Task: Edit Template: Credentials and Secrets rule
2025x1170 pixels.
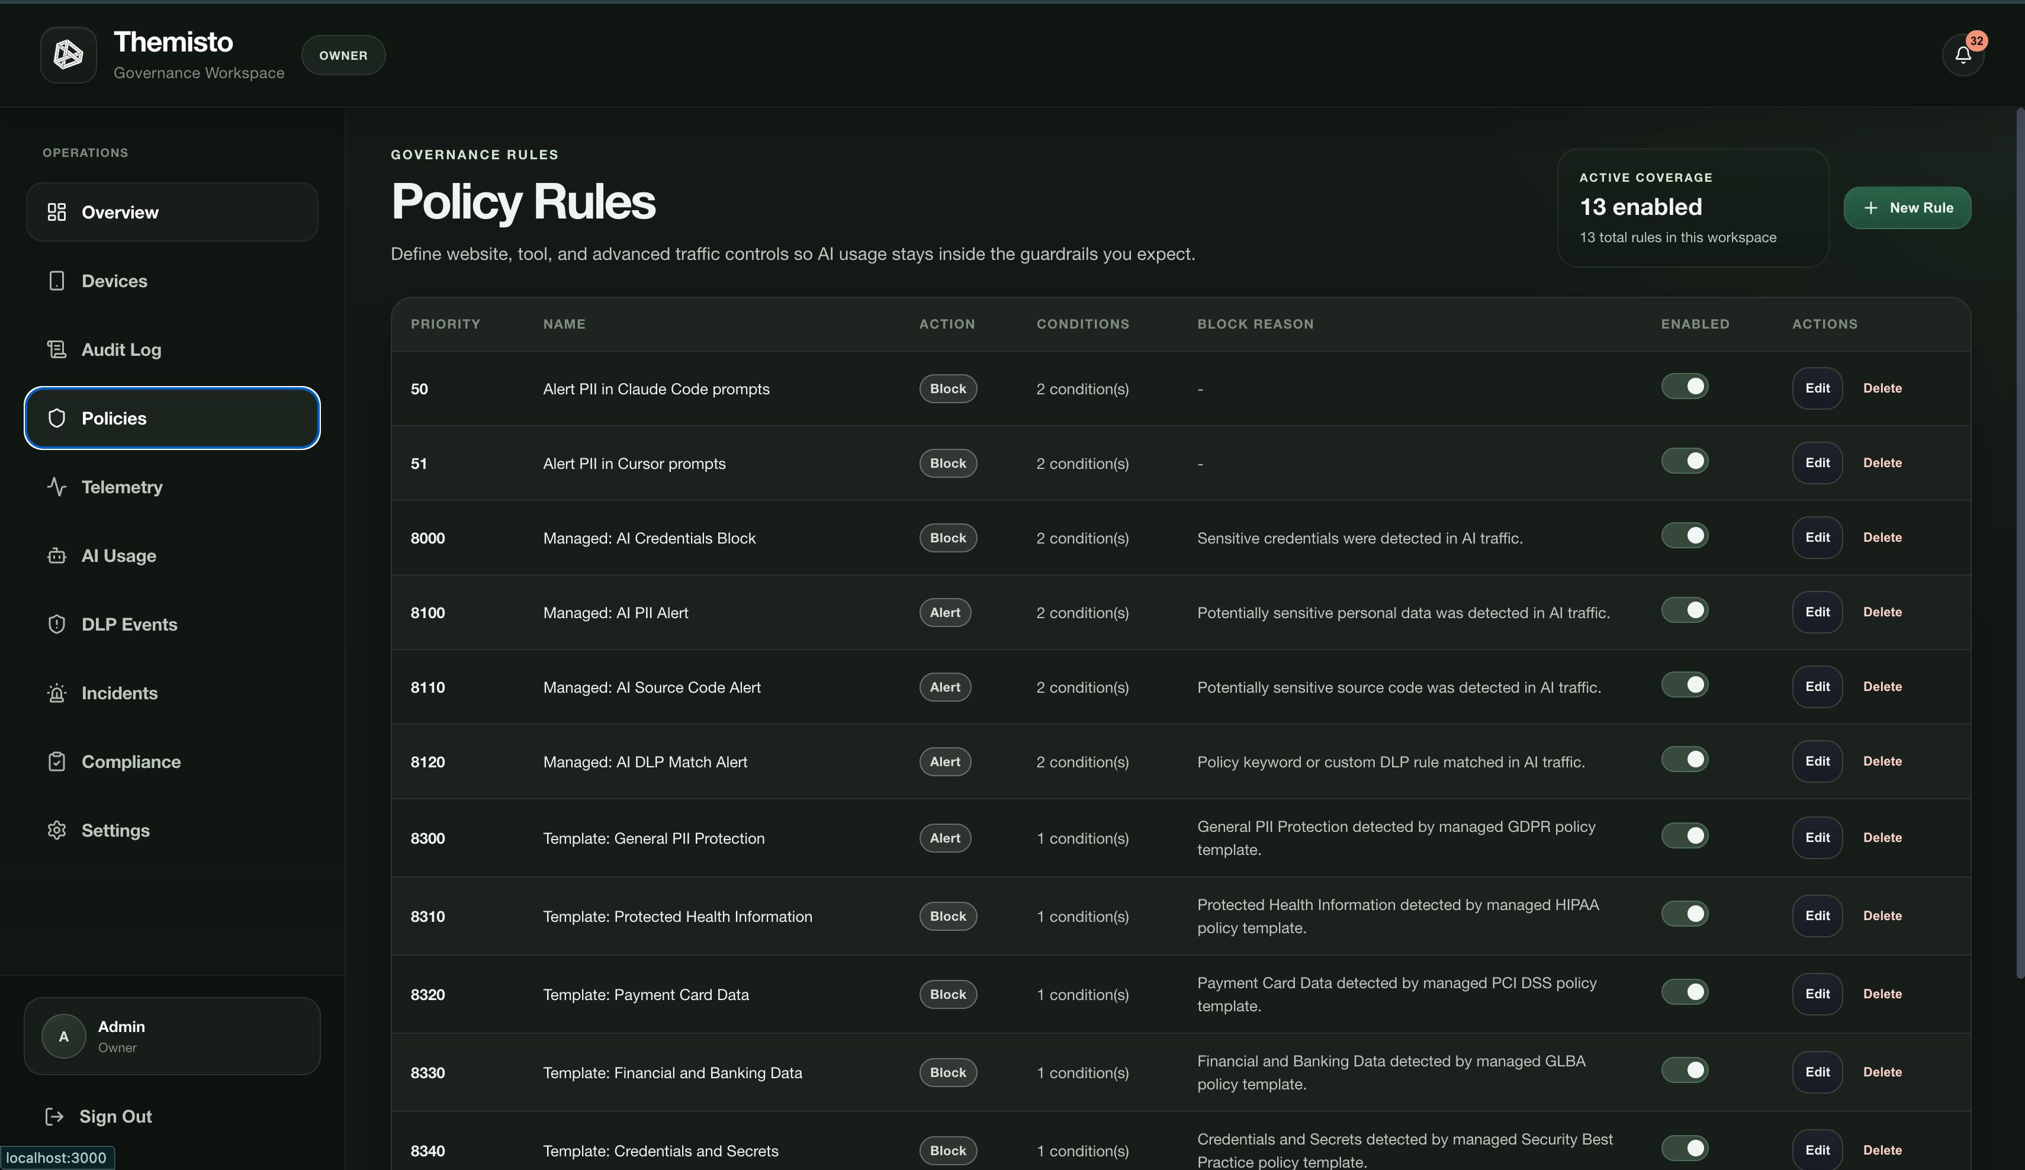Action: pos(1817,1150)
